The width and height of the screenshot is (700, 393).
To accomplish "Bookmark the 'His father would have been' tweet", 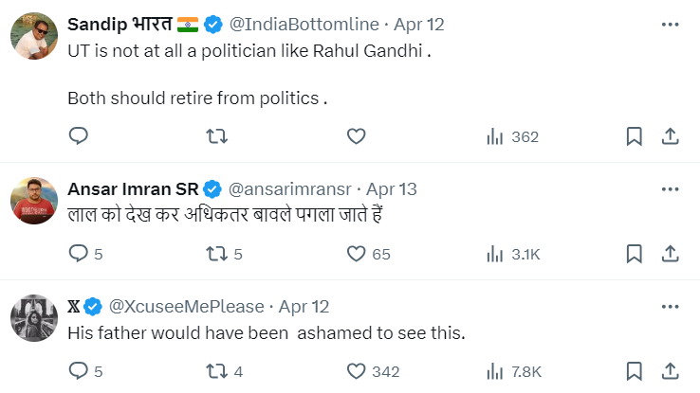I will coord(635,371).
